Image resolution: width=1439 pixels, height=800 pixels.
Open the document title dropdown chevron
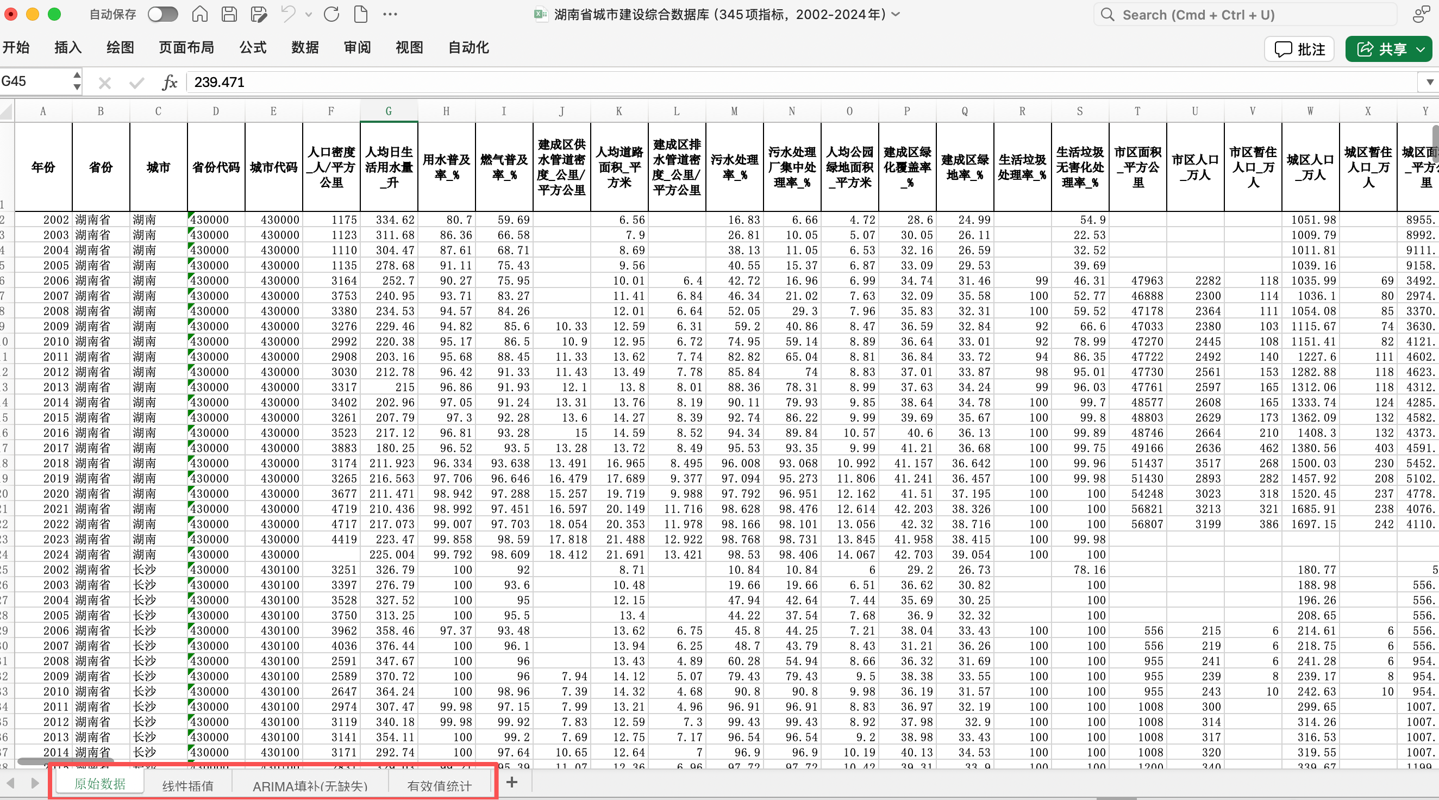(896, 15)
